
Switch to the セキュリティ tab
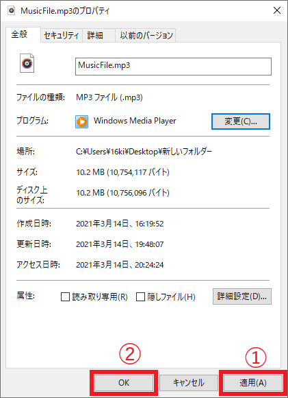62,35
